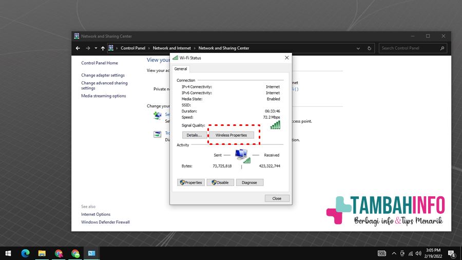The width and height of the screenshot is (462, 260).
Task: Click sent bytes value 73,725,818
Action: (x=222, y=166)
